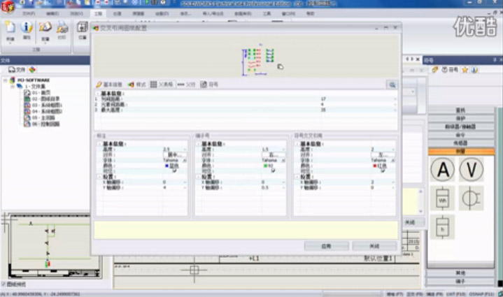Collapse basic info section in left annotation panel
The height and width of the screenshot is (297, 503).
coord(99,144)
